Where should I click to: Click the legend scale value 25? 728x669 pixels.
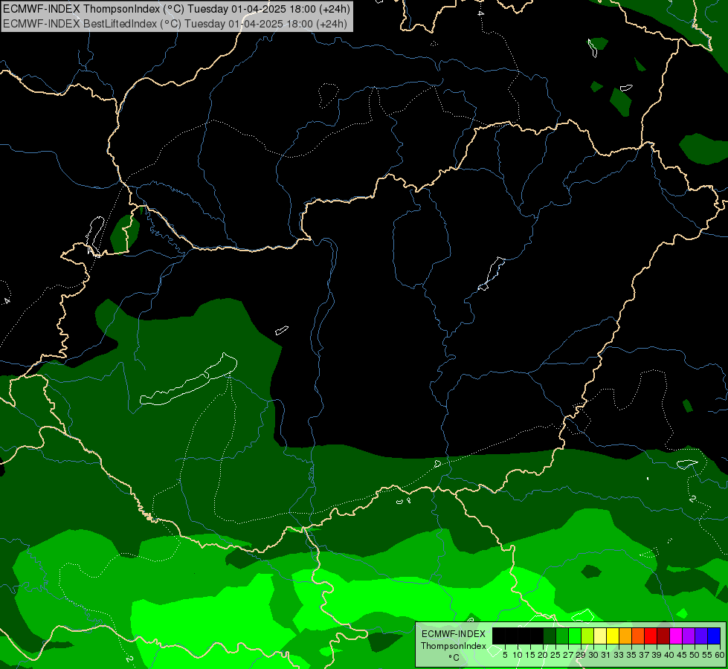555,655
